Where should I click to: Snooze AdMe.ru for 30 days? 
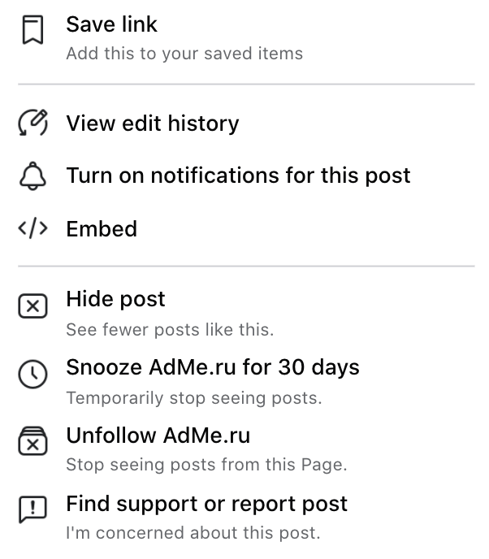[x=246, y=381]
